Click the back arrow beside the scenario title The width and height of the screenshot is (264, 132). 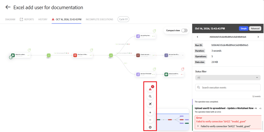(8, 7)
